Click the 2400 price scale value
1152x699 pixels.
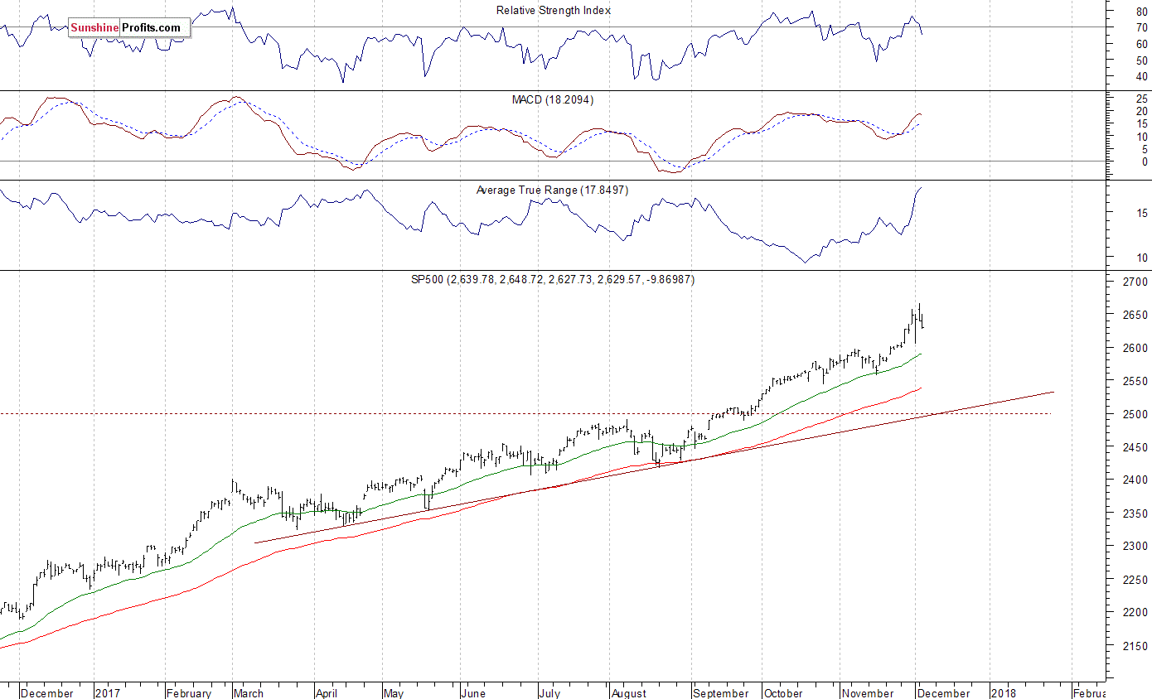click(x=1137, y=480)
